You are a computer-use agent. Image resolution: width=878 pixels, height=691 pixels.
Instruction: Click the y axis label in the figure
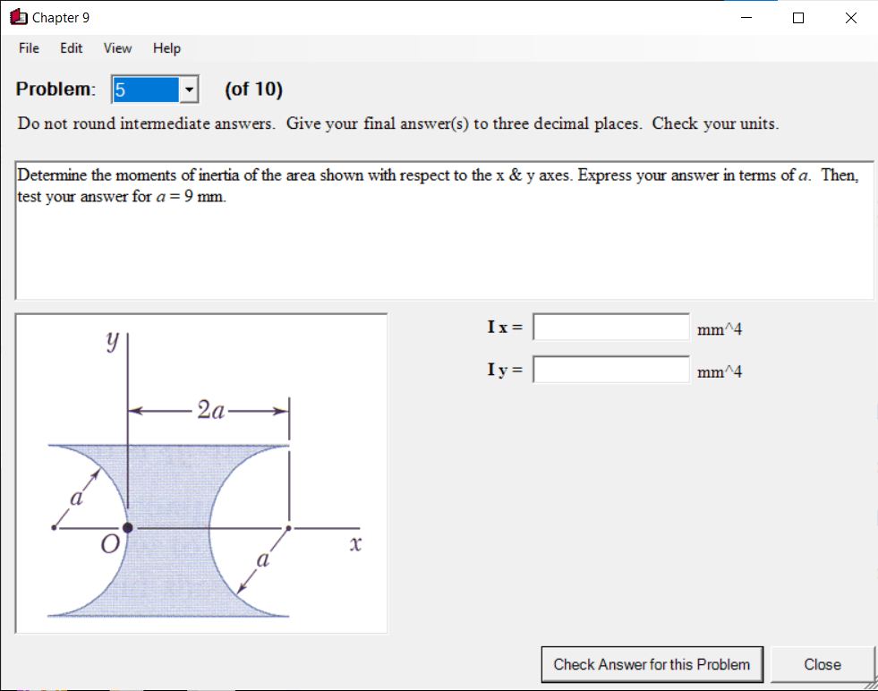[111, 340]
